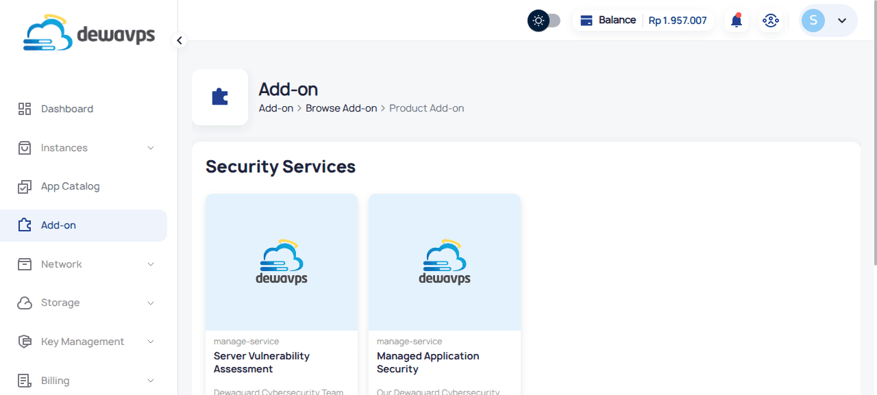Select the Key Management shield icon
877x395 pixels.
point(25,341)
